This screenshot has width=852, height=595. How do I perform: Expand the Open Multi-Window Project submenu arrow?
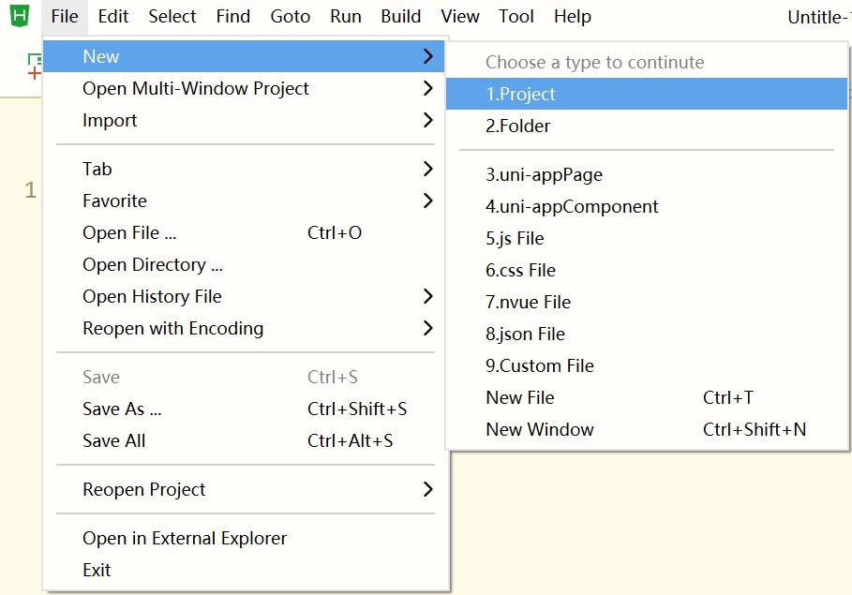point(427,88)
